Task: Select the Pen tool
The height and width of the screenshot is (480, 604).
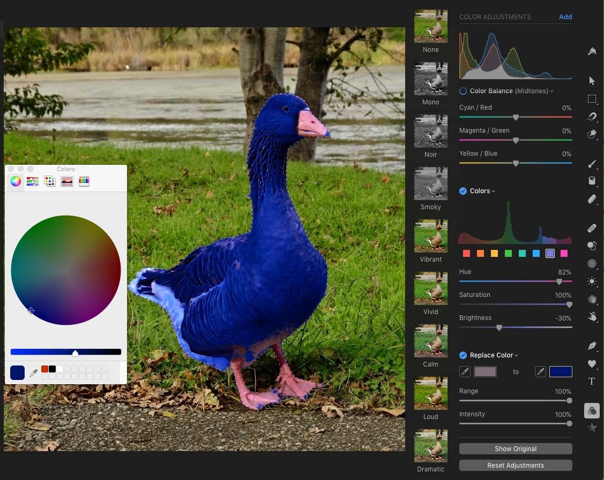Action: point(592,346)
